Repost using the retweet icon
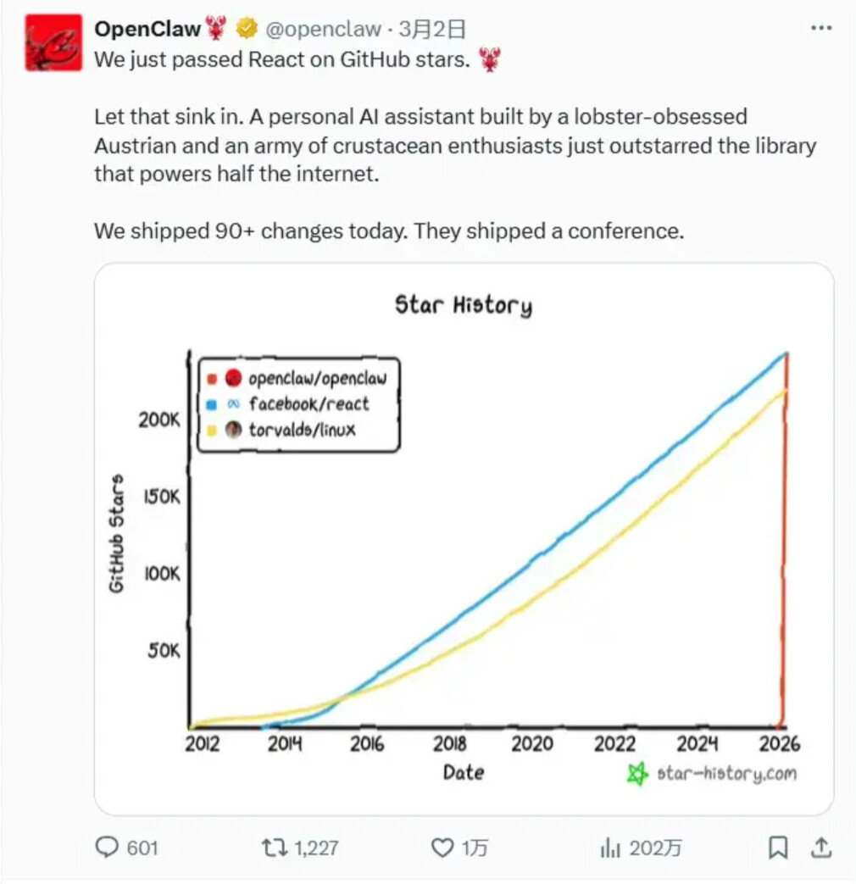This screenshot has height=884, width=856. 275,848
